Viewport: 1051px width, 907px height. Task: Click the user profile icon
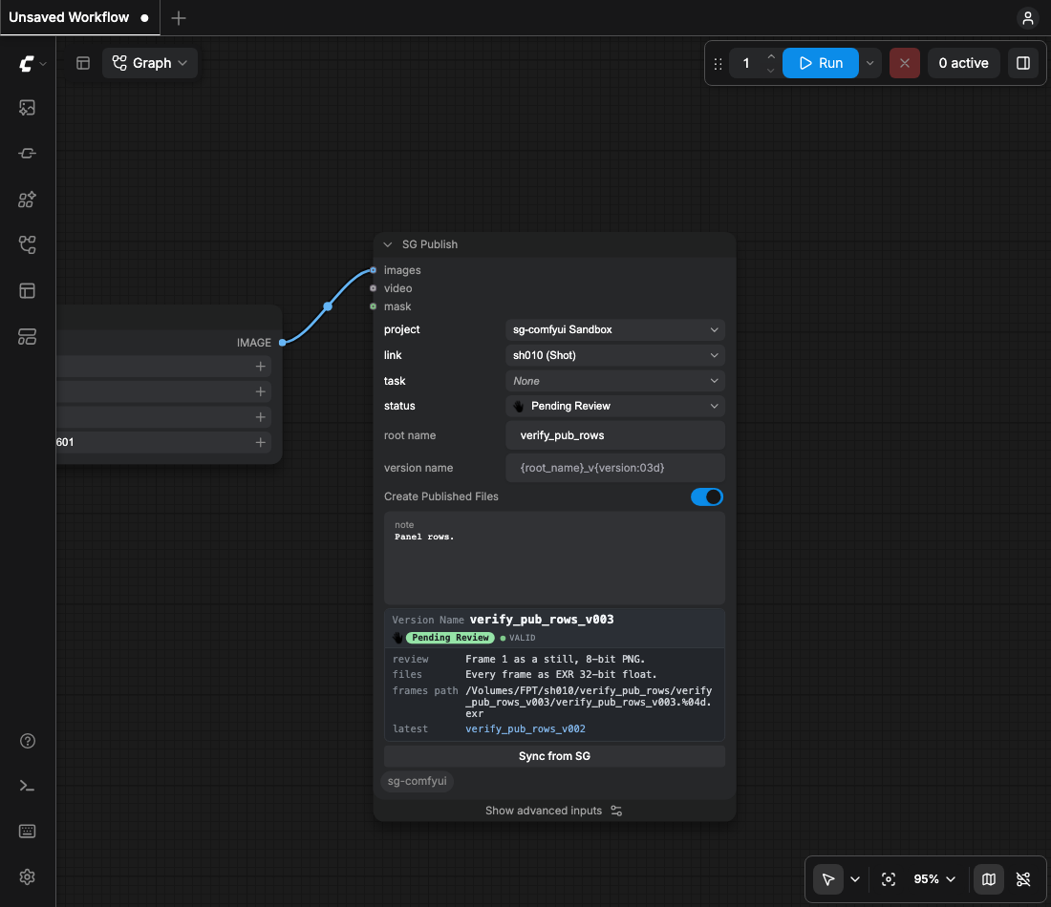[1027, 18]
